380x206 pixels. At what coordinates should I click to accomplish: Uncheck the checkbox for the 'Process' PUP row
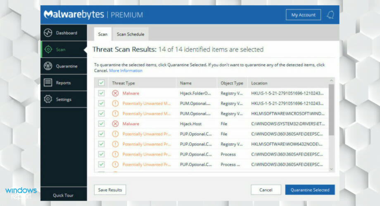101,154
